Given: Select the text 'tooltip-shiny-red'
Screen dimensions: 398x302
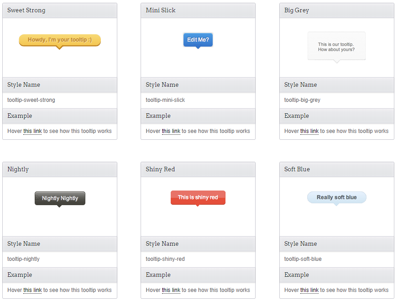Looking at the screenshot, I should pos(165,259).
